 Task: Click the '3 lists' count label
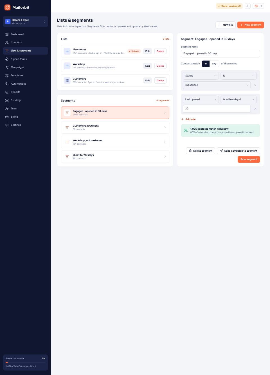pos(166,39)
